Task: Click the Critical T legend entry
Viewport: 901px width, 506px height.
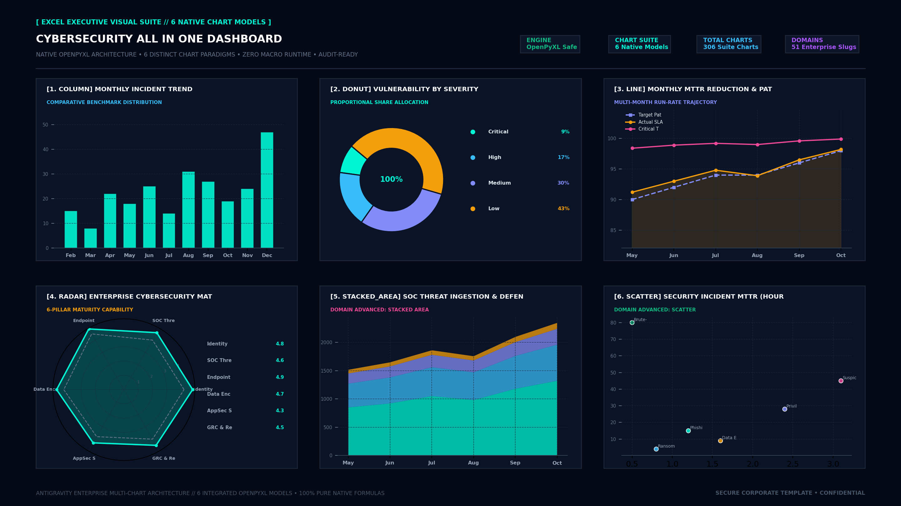Action: [x=642, y=129]
